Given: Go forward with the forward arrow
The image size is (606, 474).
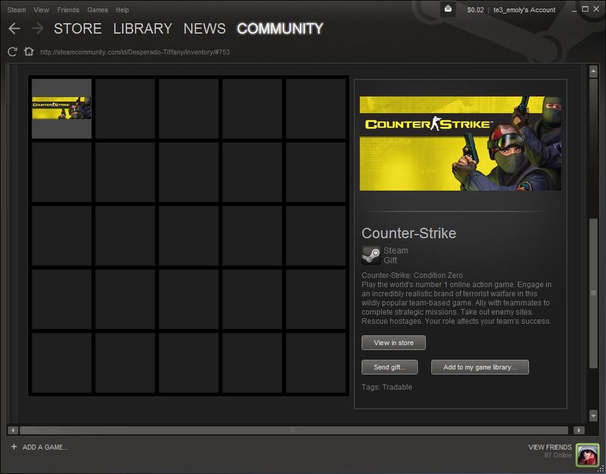Looking at the screenshot, I should (37, 28).
